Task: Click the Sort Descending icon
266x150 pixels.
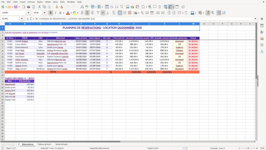Action: coord(117,7)
